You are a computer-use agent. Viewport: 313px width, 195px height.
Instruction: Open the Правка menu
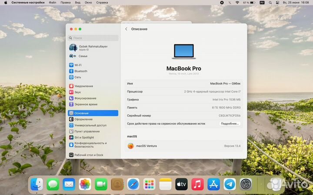click(66, 3)
